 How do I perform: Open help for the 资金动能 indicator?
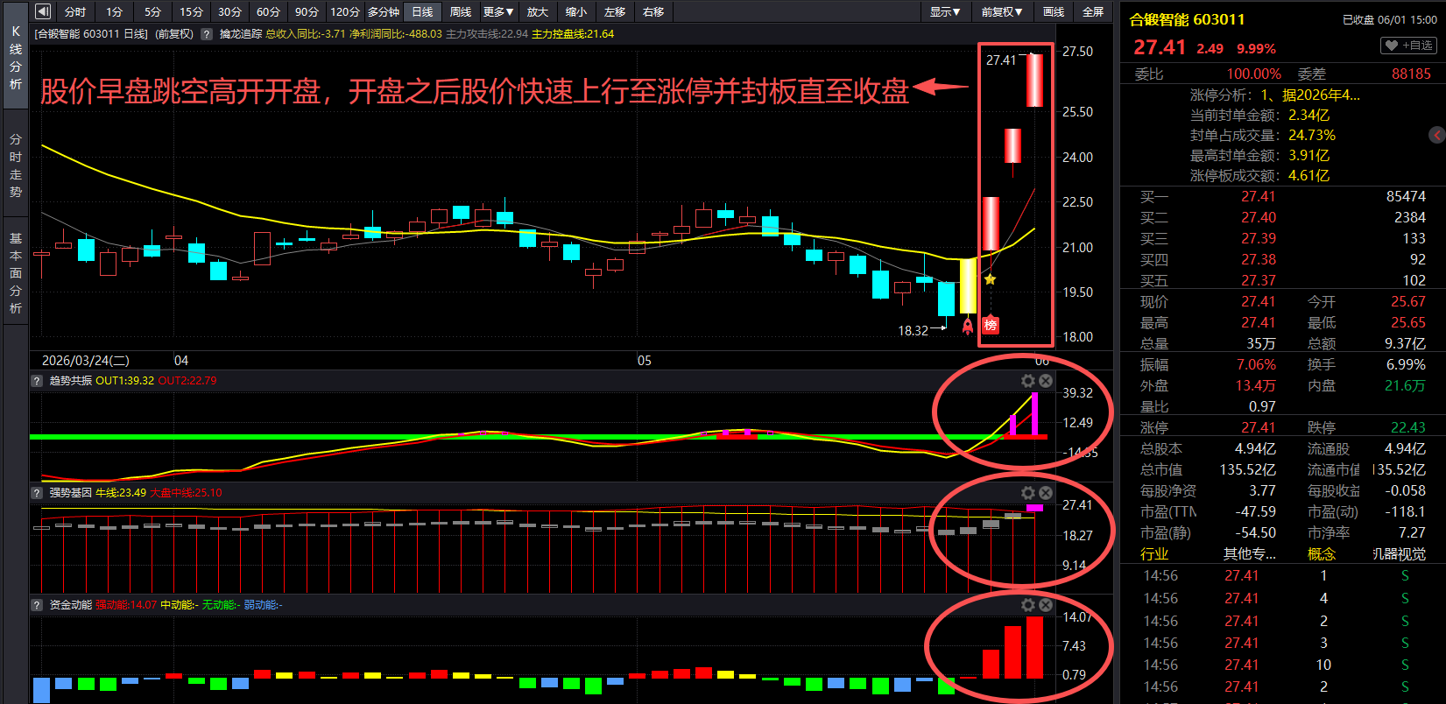coord(37,605)
